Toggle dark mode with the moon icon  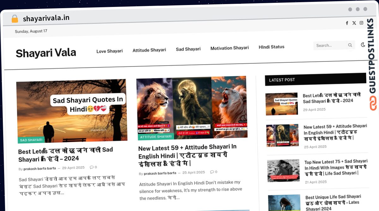click(x=363, y=45)
